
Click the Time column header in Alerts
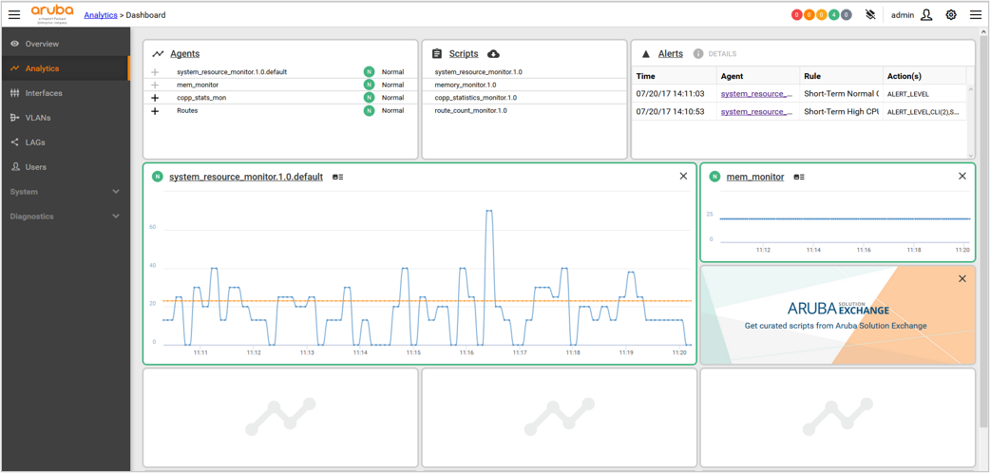click(674, 76)
